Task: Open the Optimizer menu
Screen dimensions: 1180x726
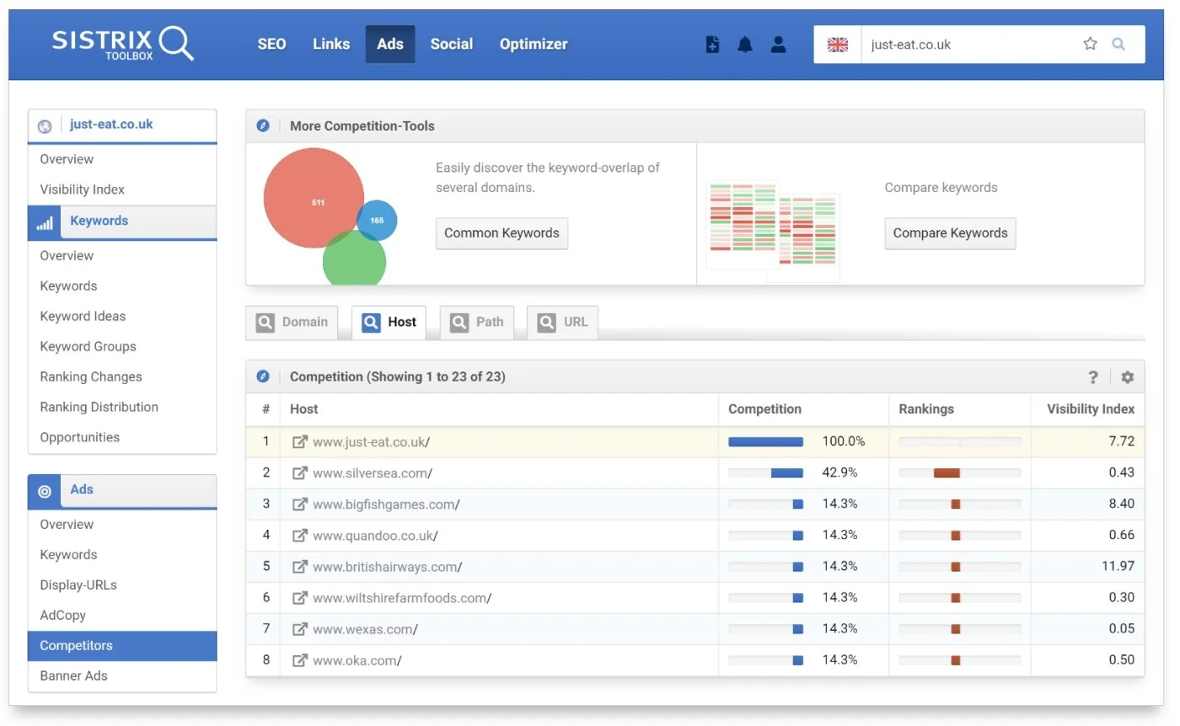Action: 534,44
